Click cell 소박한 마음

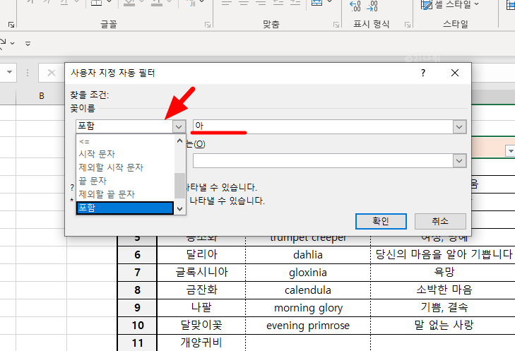point(444,290)
